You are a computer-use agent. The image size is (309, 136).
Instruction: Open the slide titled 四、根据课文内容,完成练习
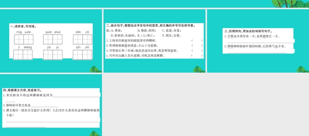point(51,105)
